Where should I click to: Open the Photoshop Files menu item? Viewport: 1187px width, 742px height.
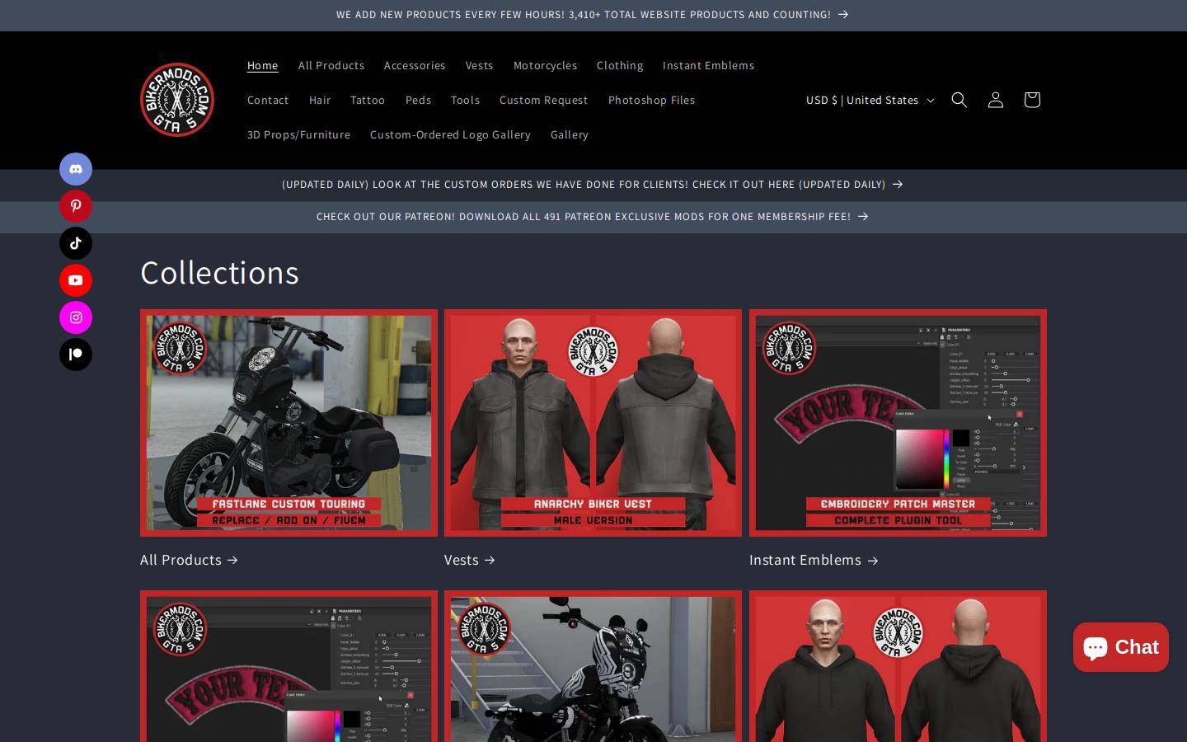coord(651,100)
